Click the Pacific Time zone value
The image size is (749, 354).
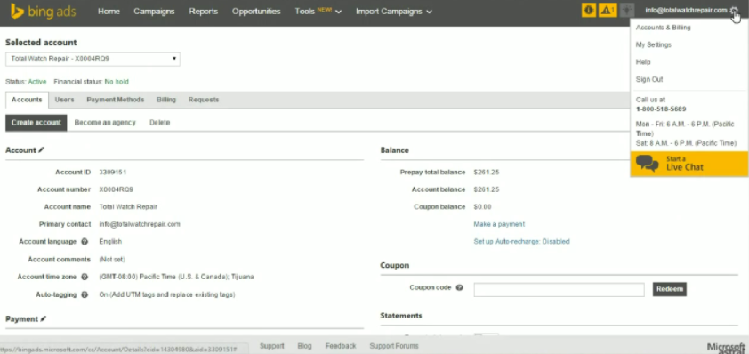click(176, 278)
